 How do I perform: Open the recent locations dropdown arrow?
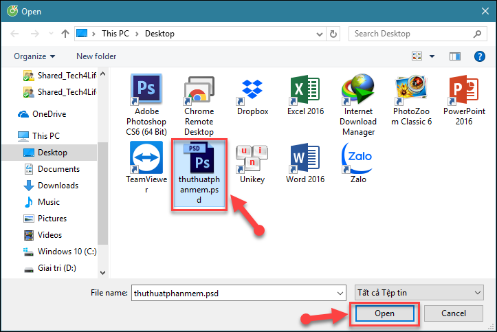[x=51, y=34]
